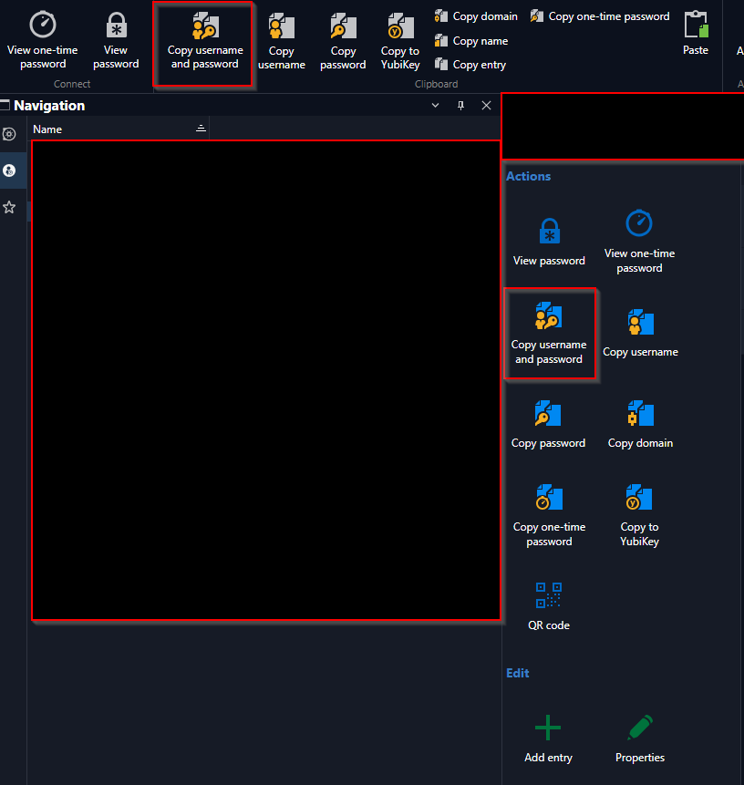Screen dimensions: 744x785
Task: Click Copy one-time password in Actions panel
Action: click(549, 516)
